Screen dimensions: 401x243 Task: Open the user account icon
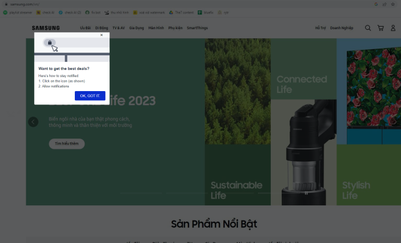[393, 28]
